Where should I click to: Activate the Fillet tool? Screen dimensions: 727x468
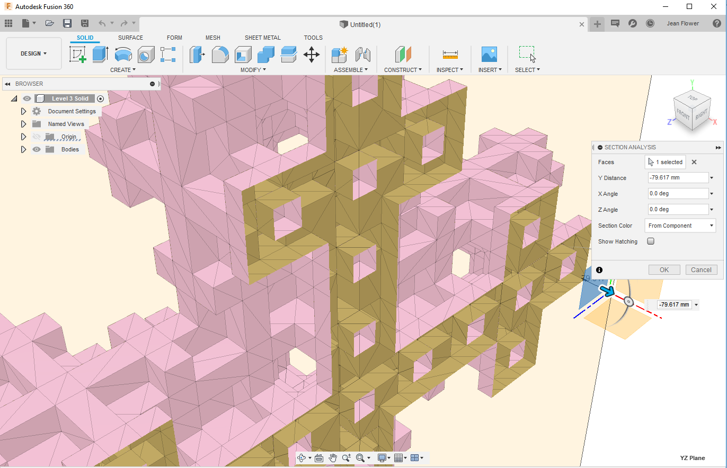(220, 54)
